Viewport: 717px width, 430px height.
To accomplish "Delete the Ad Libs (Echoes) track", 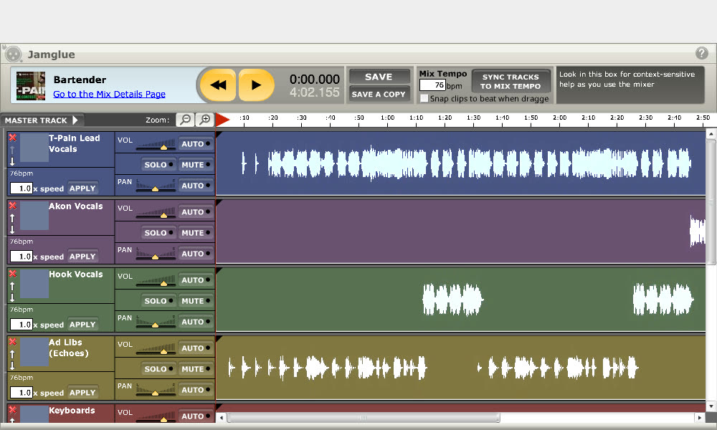I will pos(13,342).
